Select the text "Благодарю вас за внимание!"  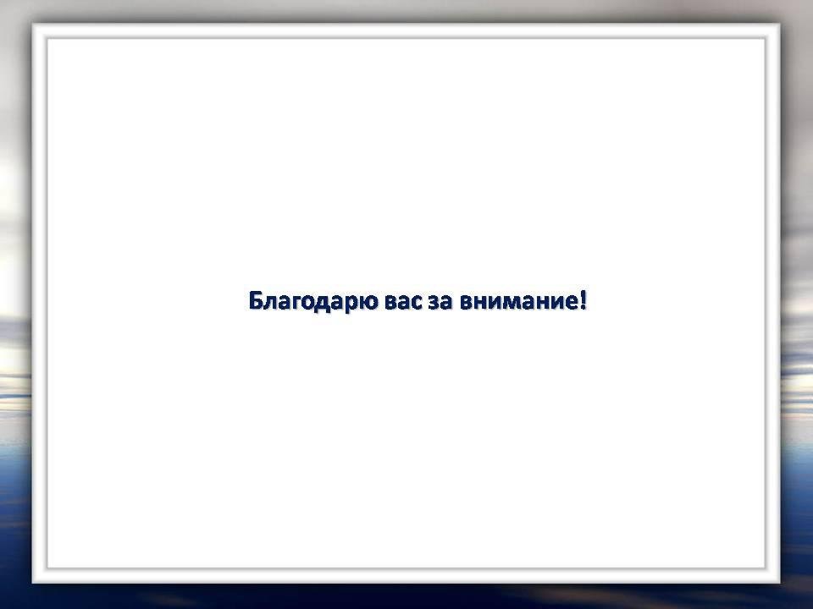click(x=418, y=301)
